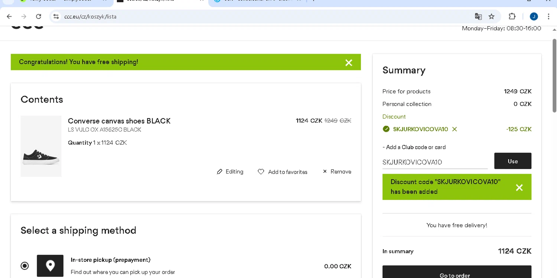Bookmark this page with the star icon
Screen dimensions: 557x278
(x=492, y=16)
